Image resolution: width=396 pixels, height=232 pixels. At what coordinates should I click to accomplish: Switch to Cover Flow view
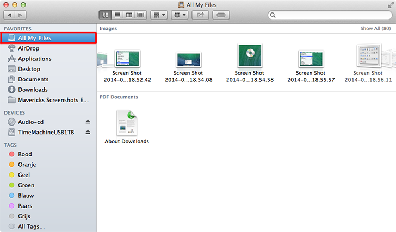pyautogui.click(x=141, y=15)
